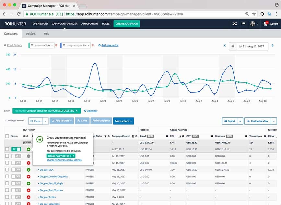Open the calendar date picker icon

pyautogui.click(x=233, y=46)
